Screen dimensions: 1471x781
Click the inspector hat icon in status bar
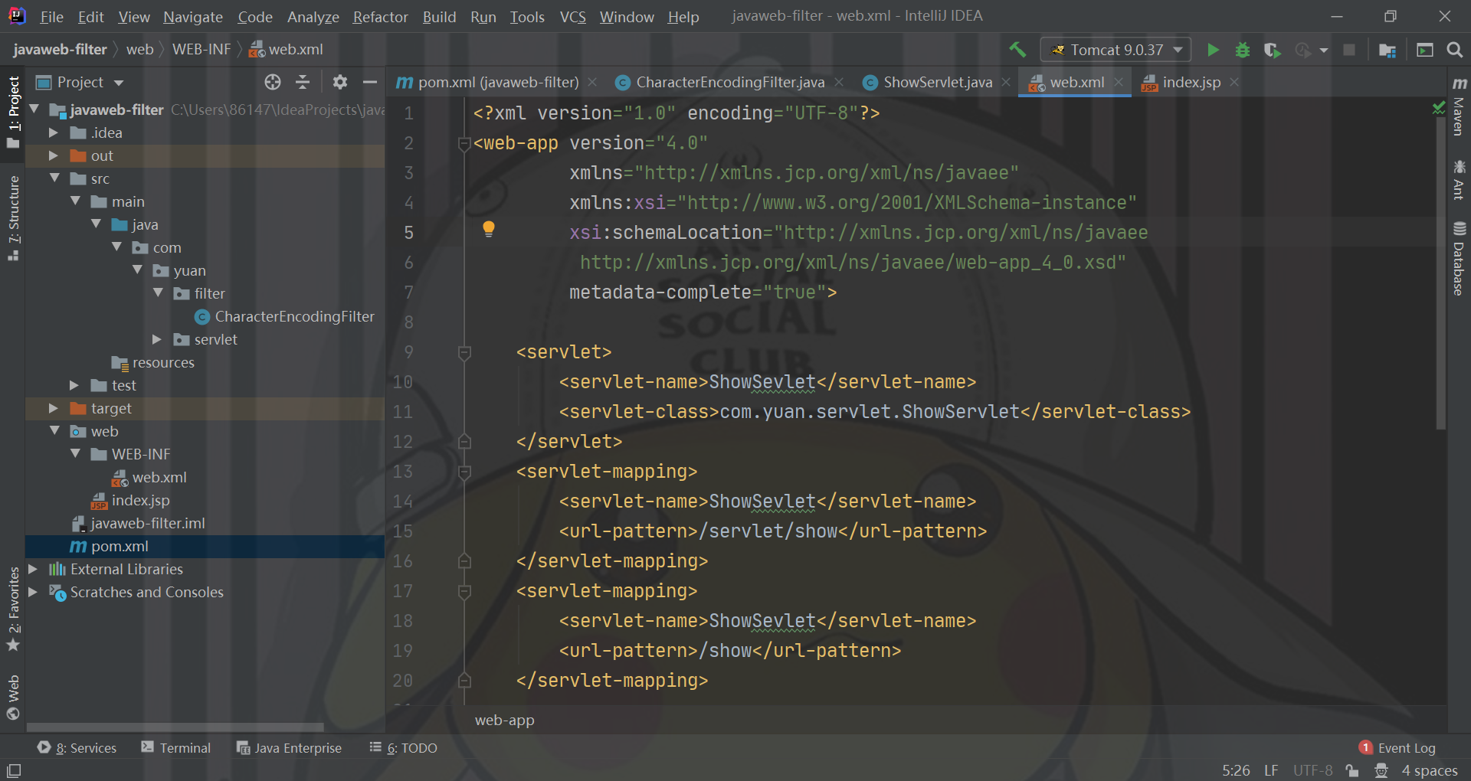tap(1381, 770)
